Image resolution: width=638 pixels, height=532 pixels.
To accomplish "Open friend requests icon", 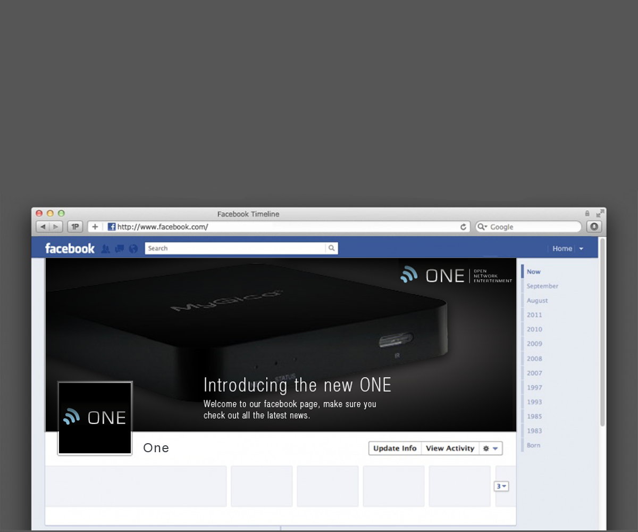I will point(105,248).
